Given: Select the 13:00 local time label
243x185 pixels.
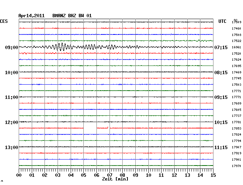Looking at the screenshot, I should 12,147.
